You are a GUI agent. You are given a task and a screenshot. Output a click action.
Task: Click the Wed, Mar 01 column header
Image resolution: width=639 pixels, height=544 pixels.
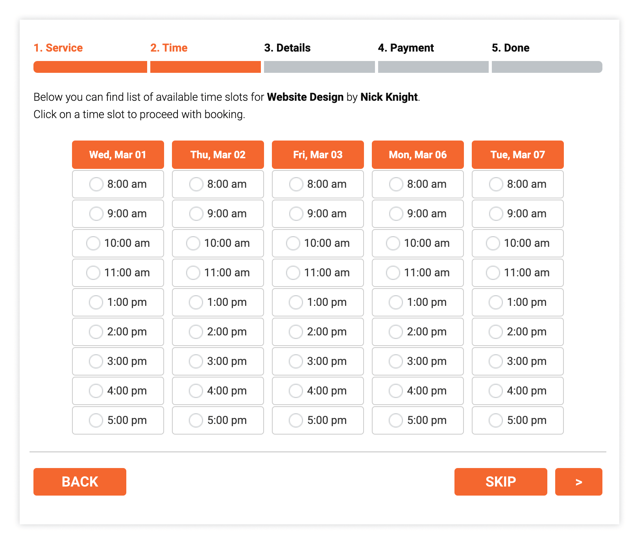click(118, 155)
